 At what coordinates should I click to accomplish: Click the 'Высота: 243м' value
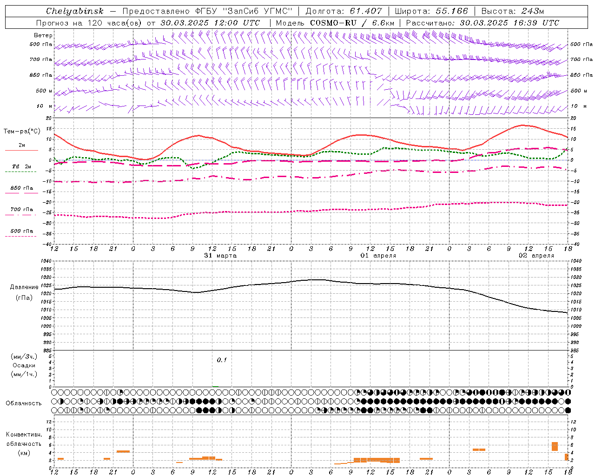point(512,11)
